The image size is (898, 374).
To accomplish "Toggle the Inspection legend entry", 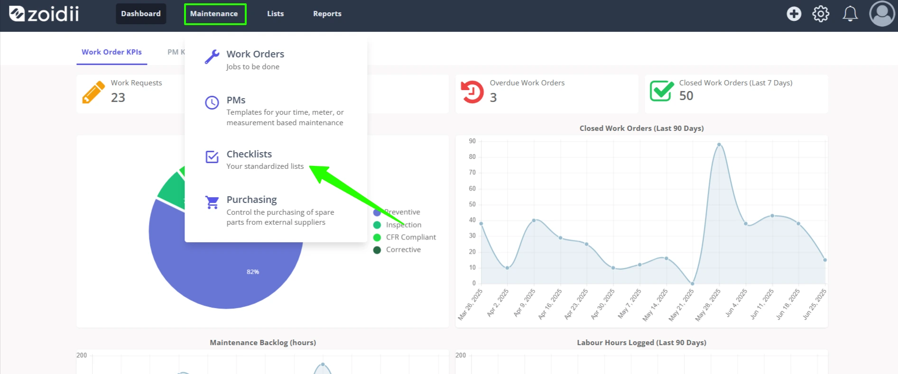I will point(397,225).
